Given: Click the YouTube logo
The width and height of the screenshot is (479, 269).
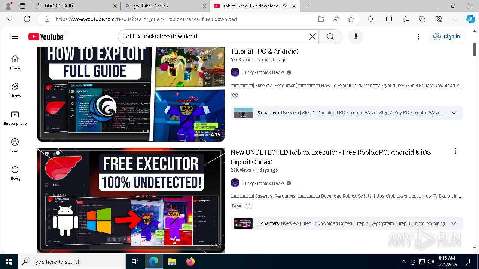Looking at the screenshot, I should [46, 36].
